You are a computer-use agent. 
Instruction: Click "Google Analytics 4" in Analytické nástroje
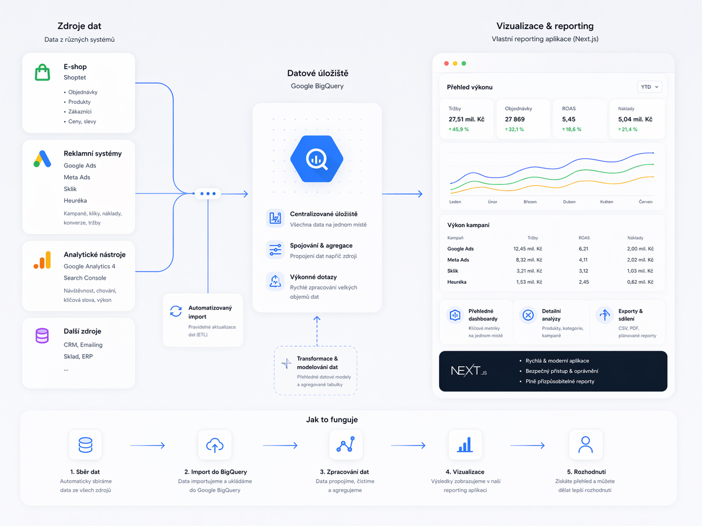pos(90,266)
